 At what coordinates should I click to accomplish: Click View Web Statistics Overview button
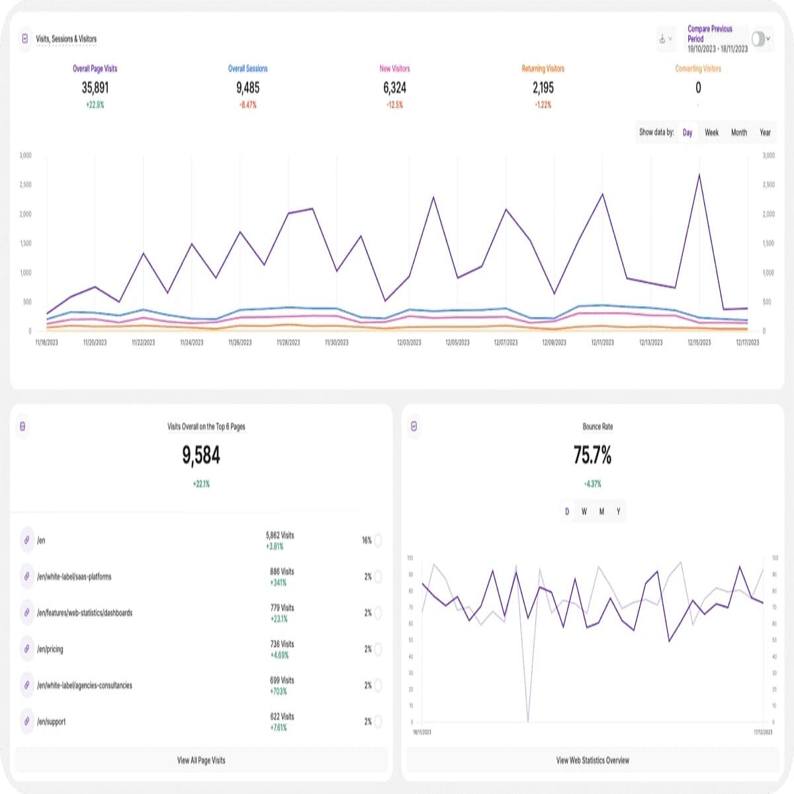593,760
